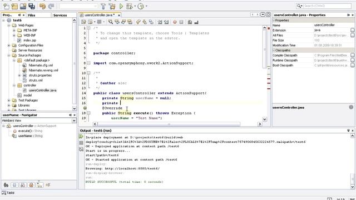This screenshot has height=200, width=356.
Task: Shift the line left in editor toolbar
Action: [160, 22]
